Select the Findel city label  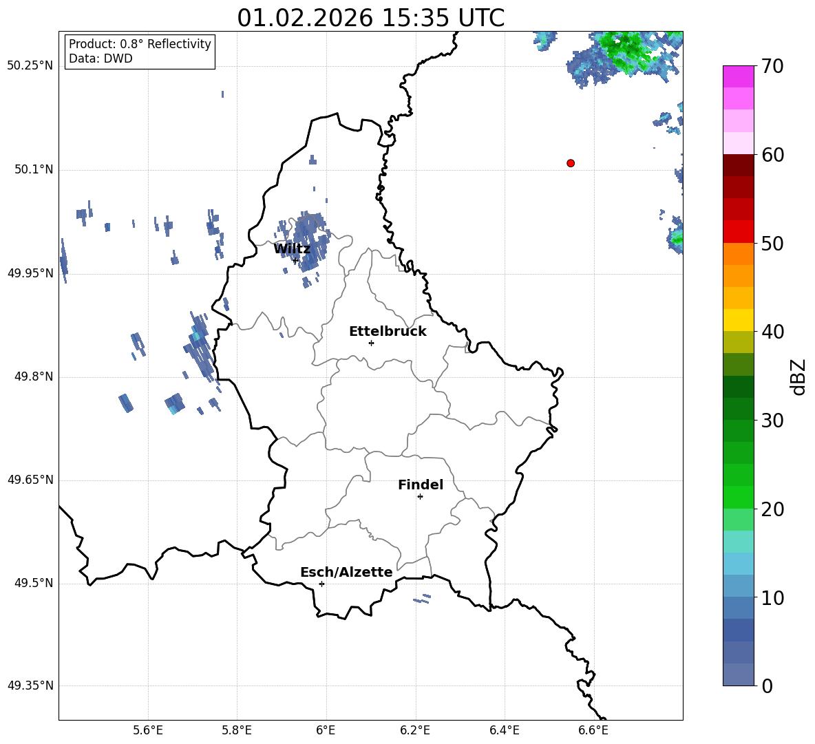tap(421, 485)
